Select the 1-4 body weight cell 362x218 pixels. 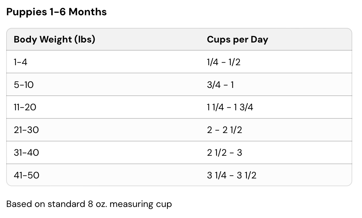click(21, 62)
